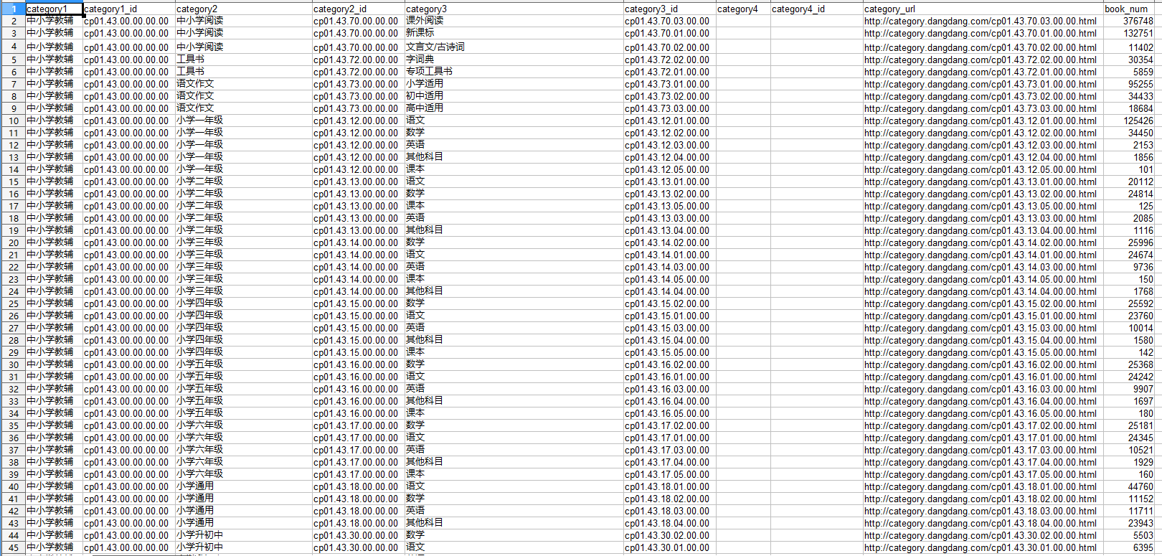Select the category2 header cell

(x=244, y=9)
